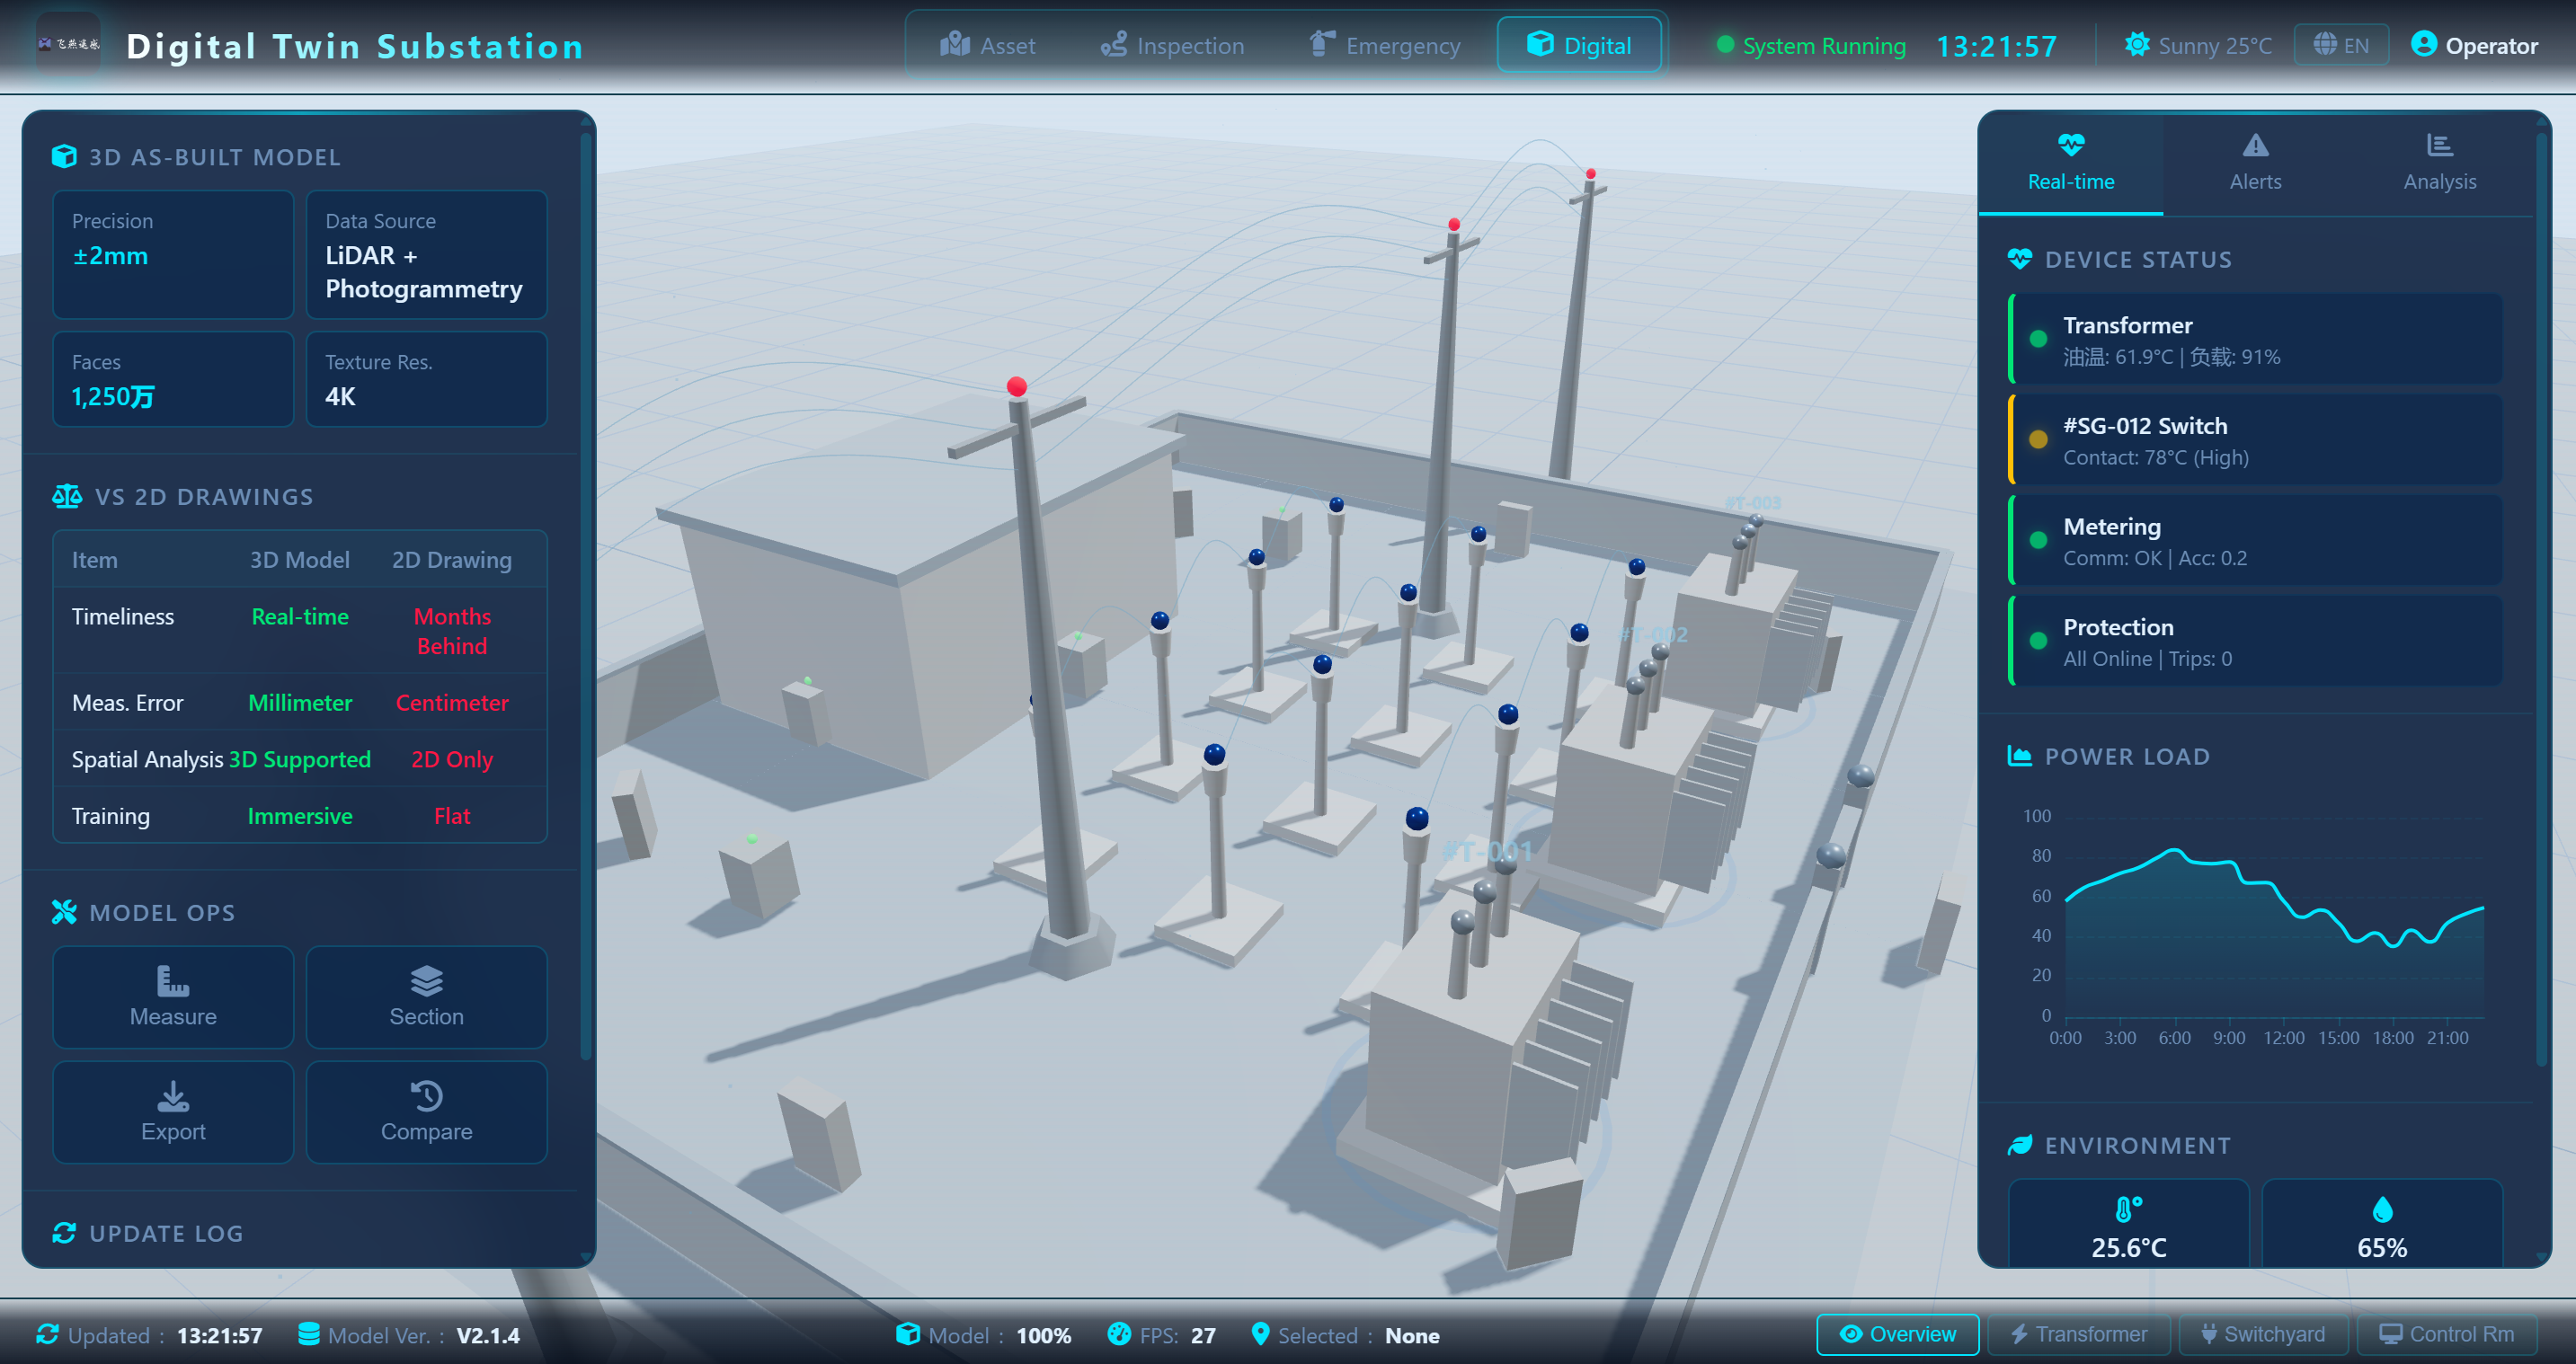Switch view to Switchyard camera
2576x1364 pixels.
coord(2262,1334)
